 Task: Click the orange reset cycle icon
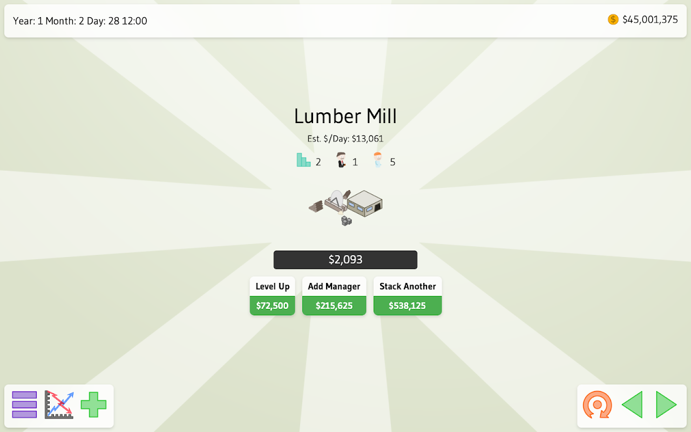(598, 405)
